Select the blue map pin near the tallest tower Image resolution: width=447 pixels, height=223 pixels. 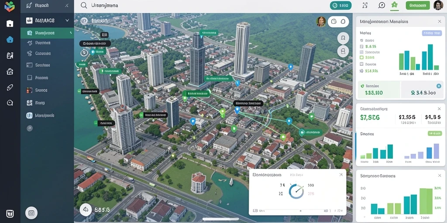click(x=290, y=67)
